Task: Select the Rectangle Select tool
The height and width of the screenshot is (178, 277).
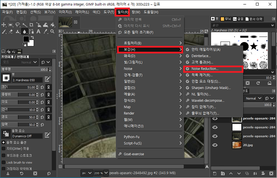Action: coord(10,25)
